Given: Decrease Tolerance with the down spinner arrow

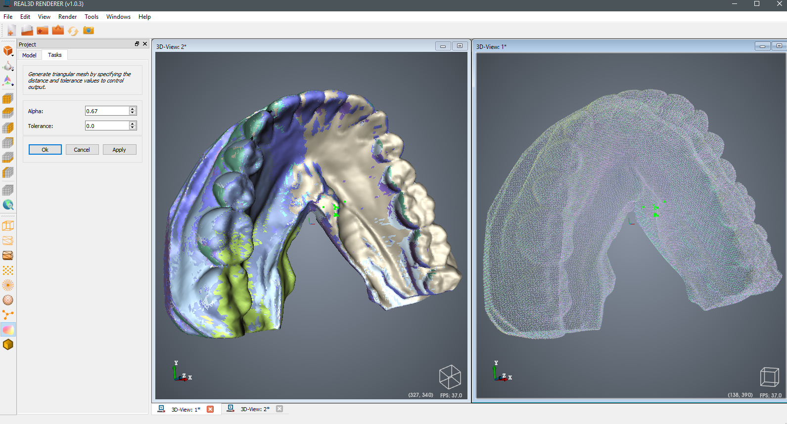Looking at the screenshot, I should pyautogui.click(x=133, y=128).
